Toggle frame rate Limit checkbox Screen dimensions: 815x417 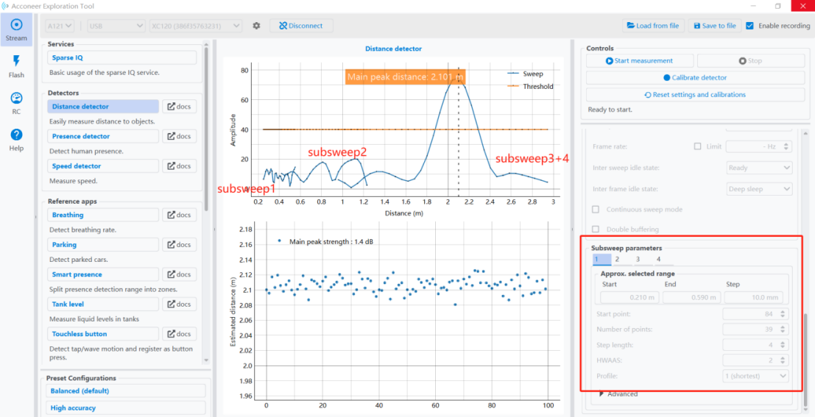[697, 146]
